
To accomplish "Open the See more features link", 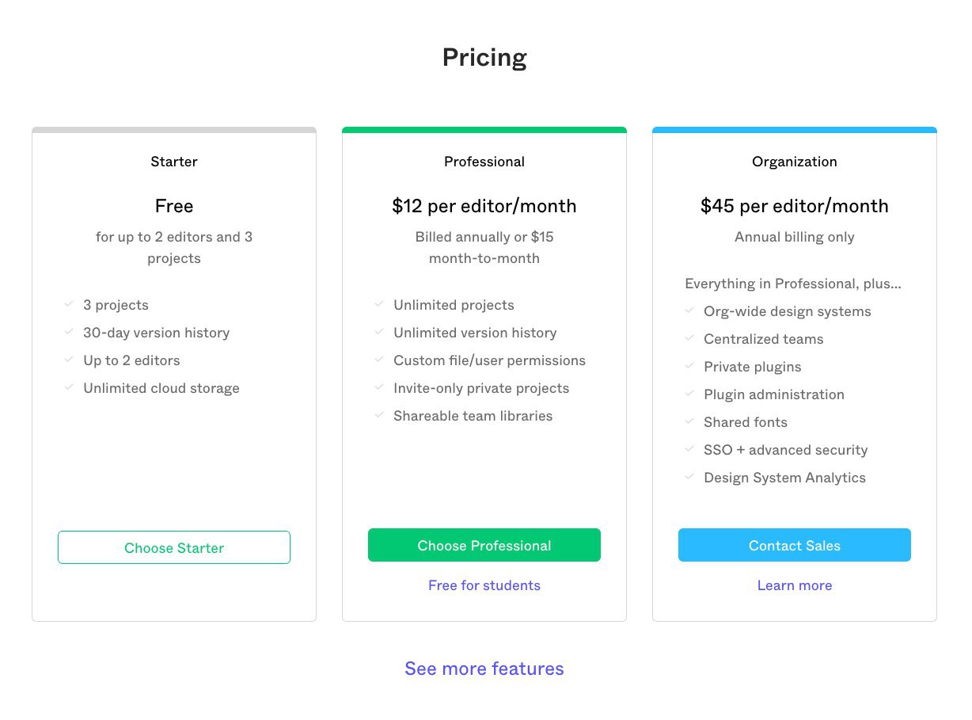I will click(x=484, y=669).
